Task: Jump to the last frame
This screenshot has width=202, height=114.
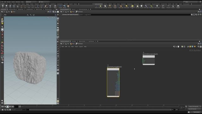Action: coord(13,107)
